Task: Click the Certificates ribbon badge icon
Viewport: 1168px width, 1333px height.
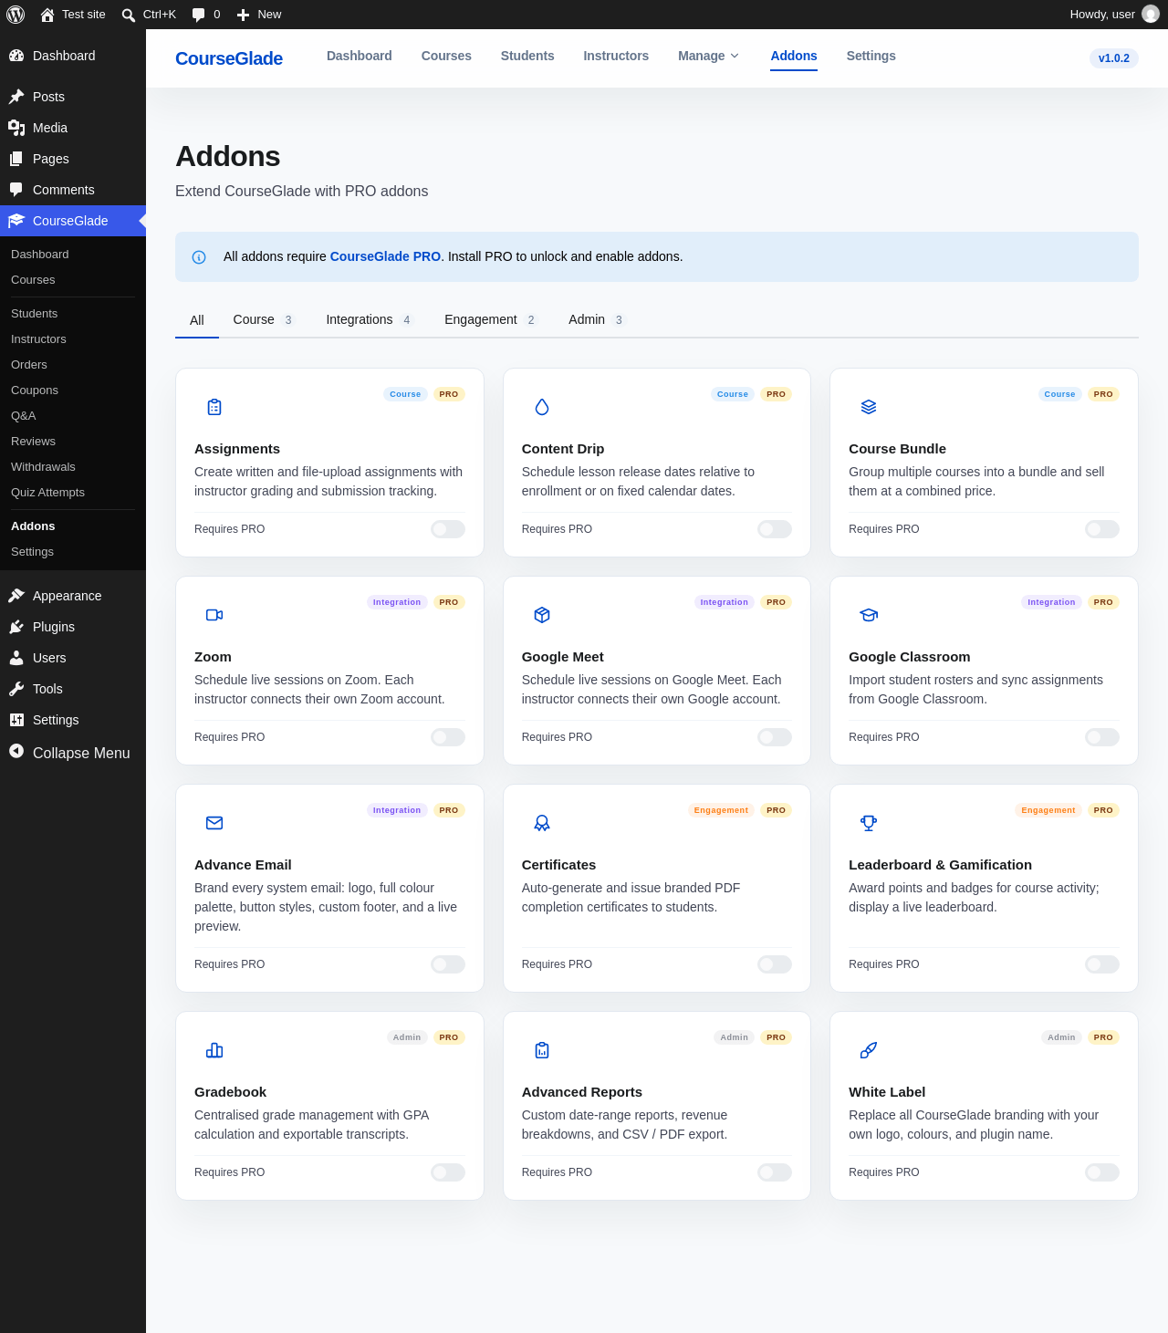Action: [x=542, y=823]
